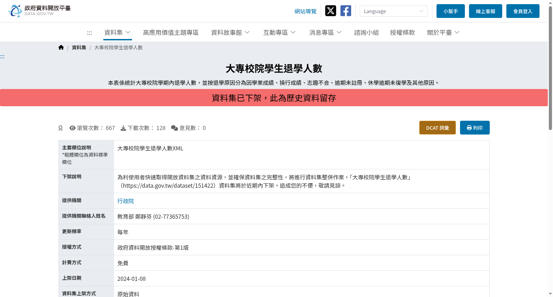Open the 行政院 agency link
The height and width of the screenshot is (297, 553).
125,201
